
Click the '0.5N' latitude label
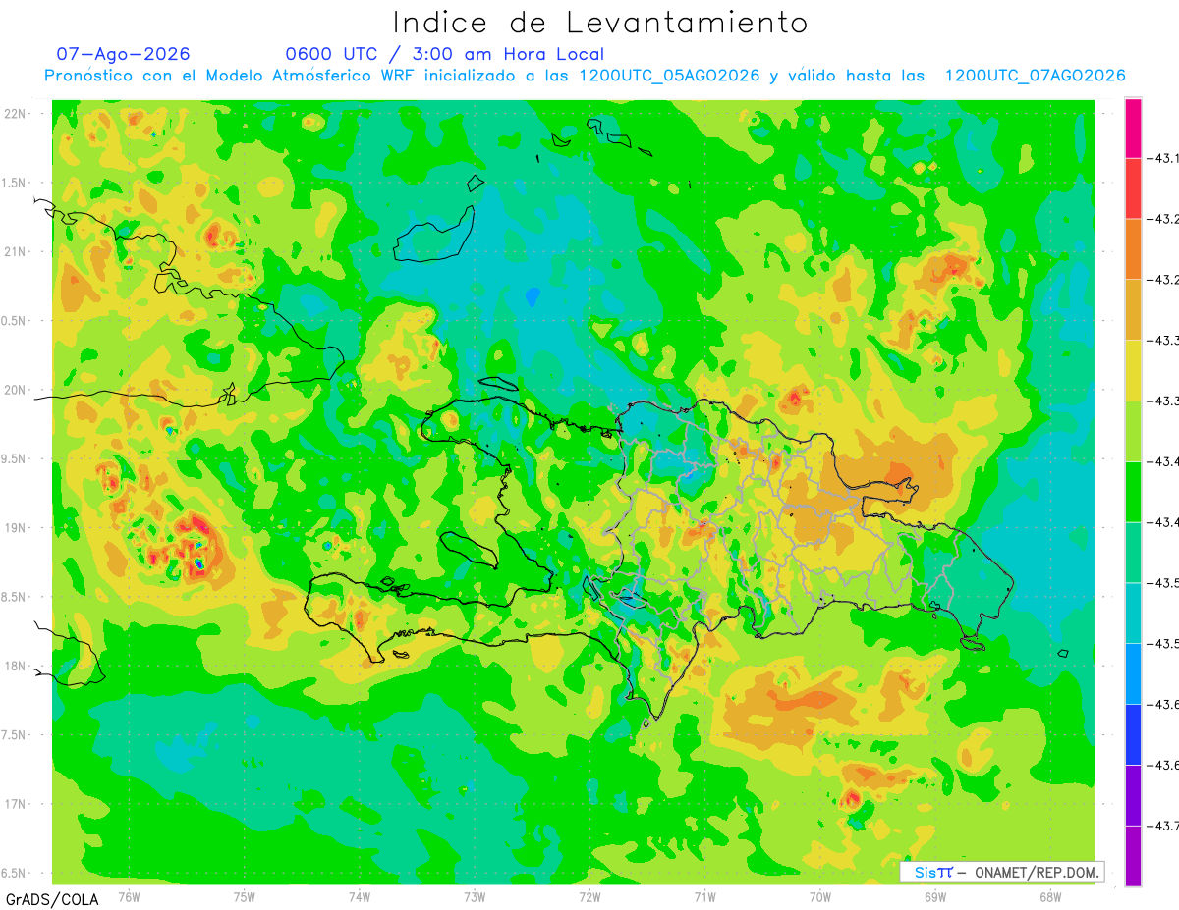pos(15,321)
